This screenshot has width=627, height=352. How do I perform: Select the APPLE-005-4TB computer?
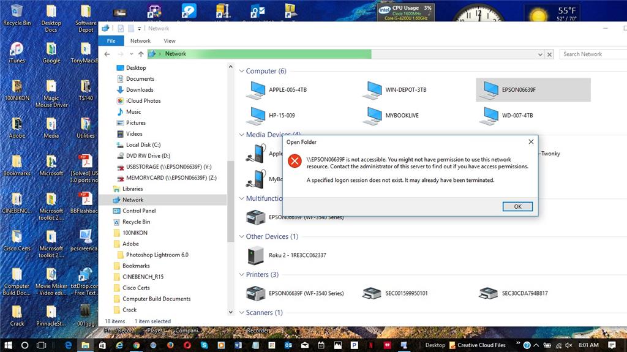[277, 90]
